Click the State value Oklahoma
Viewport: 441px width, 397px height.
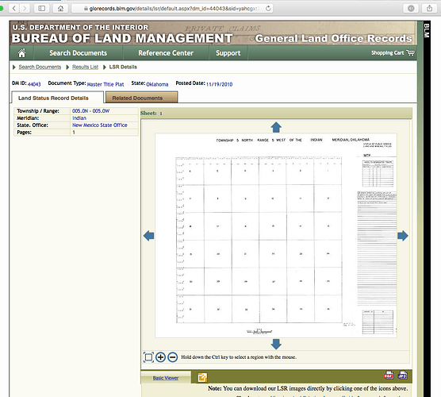pos(157,84)
